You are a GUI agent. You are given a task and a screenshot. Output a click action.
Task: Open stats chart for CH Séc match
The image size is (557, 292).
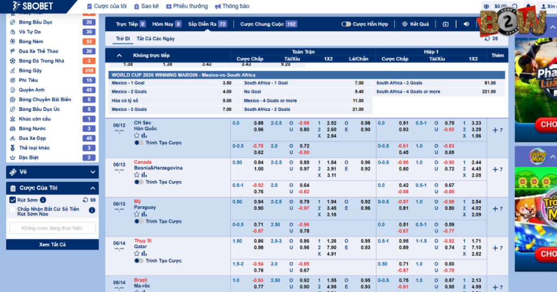pyautogui.click(x=144, y=135)
